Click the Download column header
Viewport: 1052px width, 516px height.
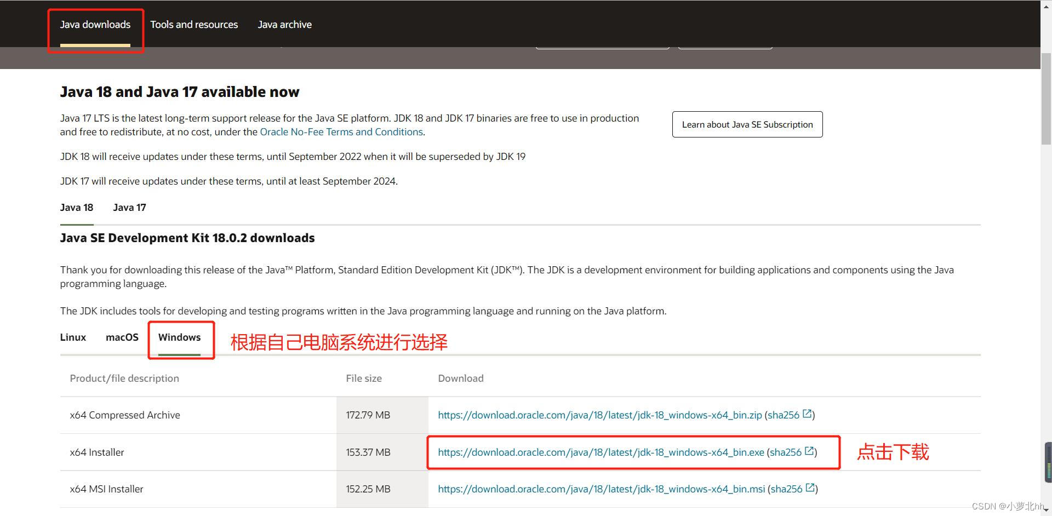click(x=461, y=379)
